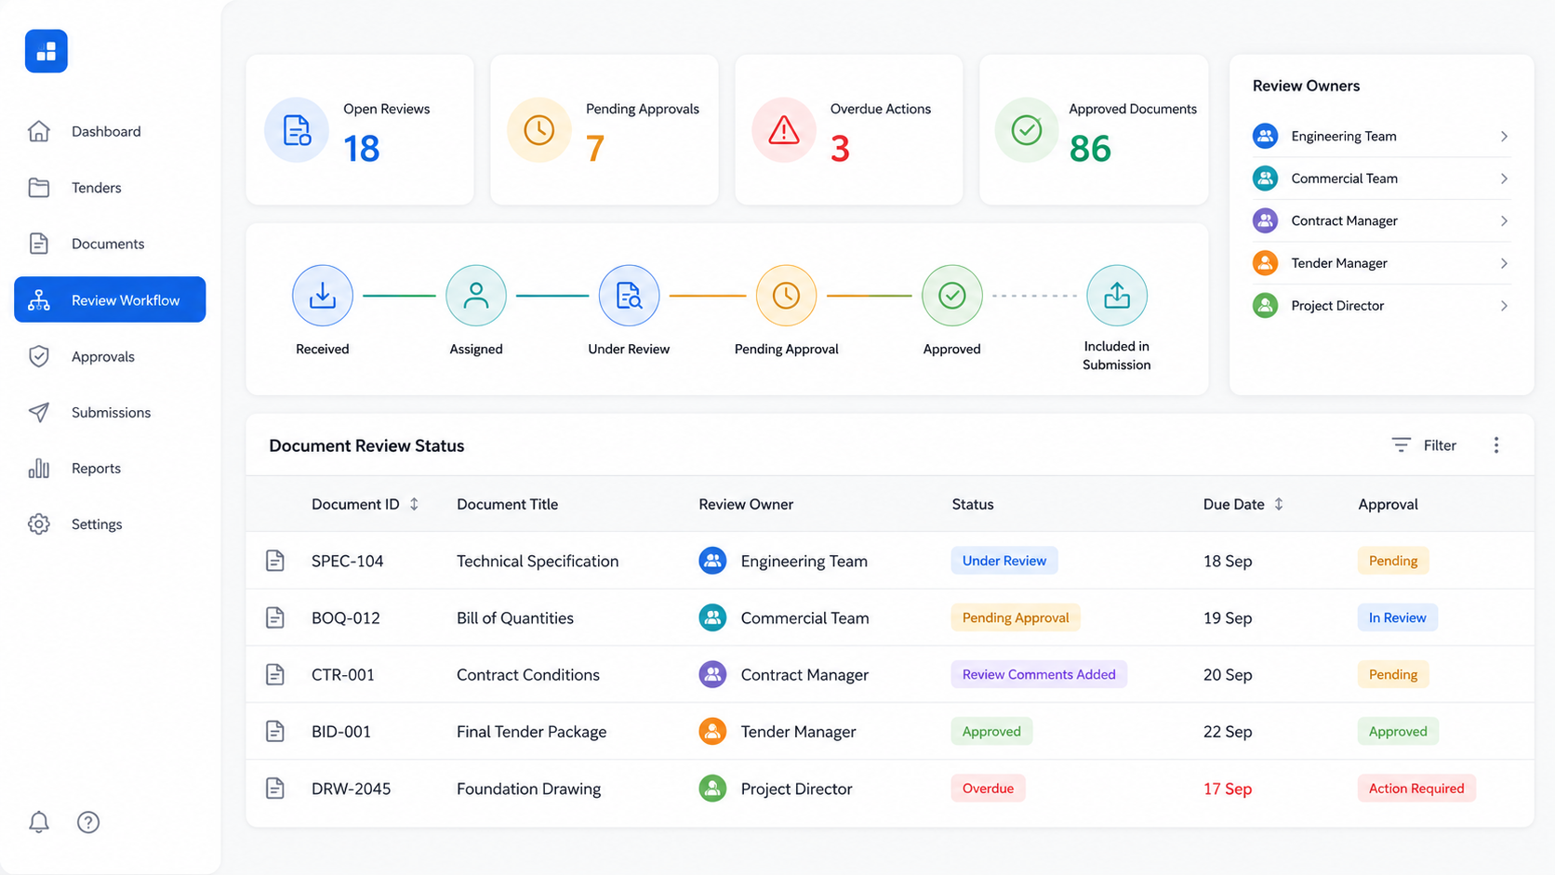Expand Tender Manager chevron in Review Owners
Viewport: 1555px width, 875px height.
pos(1504,263)
